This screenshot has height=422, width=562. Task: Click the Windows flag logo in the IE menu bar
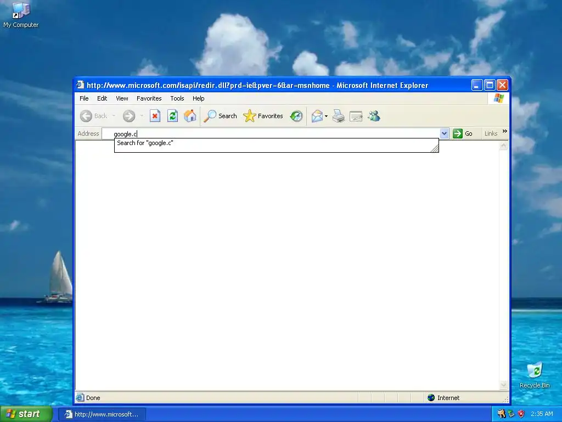[x=498, y=98]
